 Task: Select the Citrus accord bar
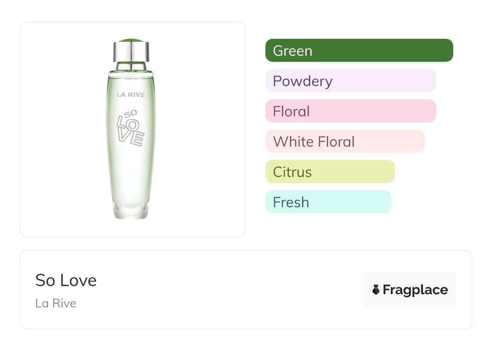click(330, 172)
